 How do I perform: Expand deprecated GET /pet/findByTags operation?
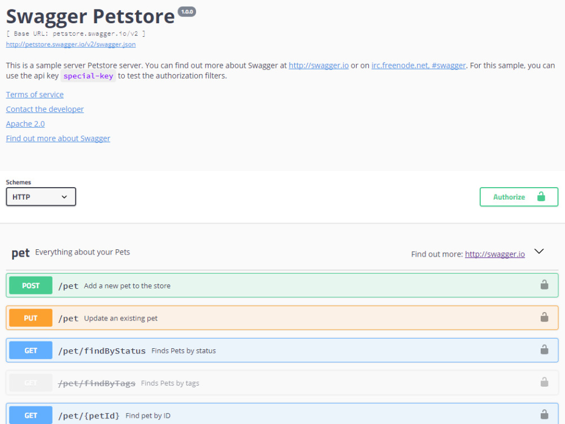(282, 383)
